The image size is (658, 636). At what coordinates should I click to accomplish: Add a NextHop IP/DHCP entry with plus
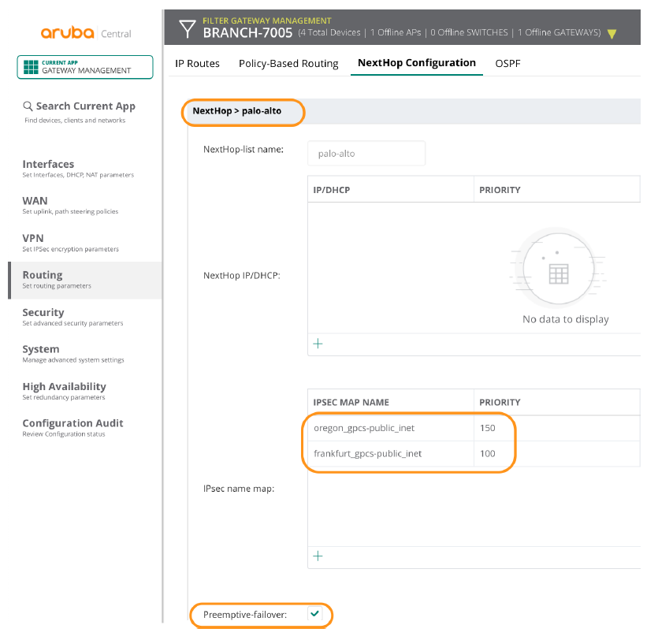click(x=318, y=344)
